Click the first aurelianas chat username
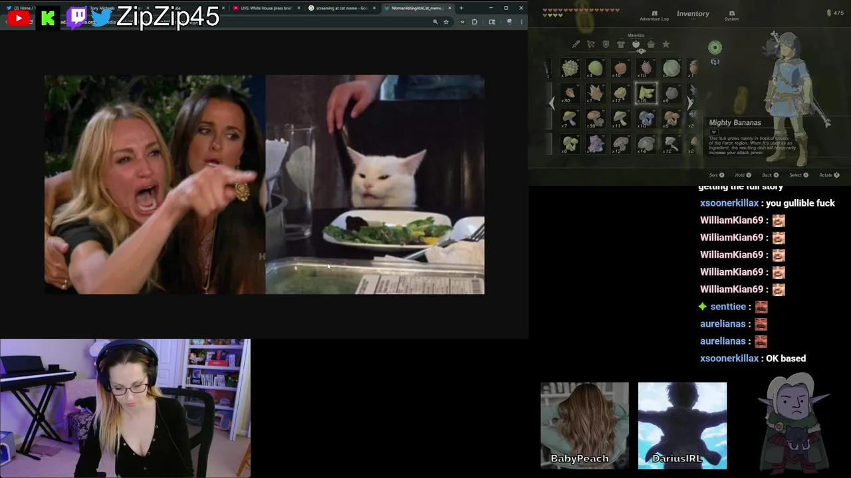Image resolution: width=851 pixels, height=478 pixels. (723, 324)
